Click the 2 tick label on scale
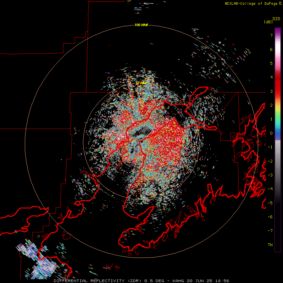 pyautogui.click(x=271, y=105)
